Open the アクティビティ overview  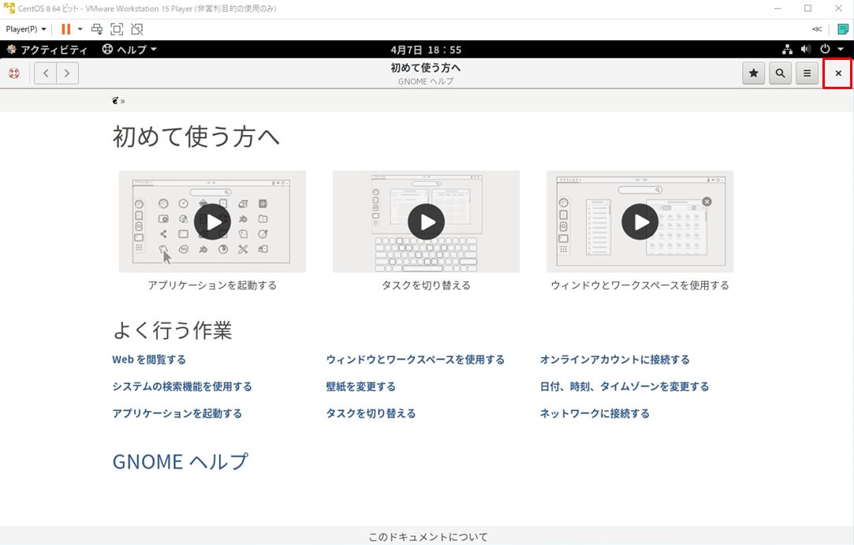click(x=47, y=50)
